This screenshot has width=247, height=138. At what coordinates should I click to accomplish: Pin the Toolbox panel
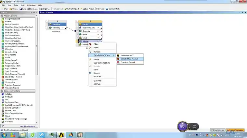click(x=34, y=12)
